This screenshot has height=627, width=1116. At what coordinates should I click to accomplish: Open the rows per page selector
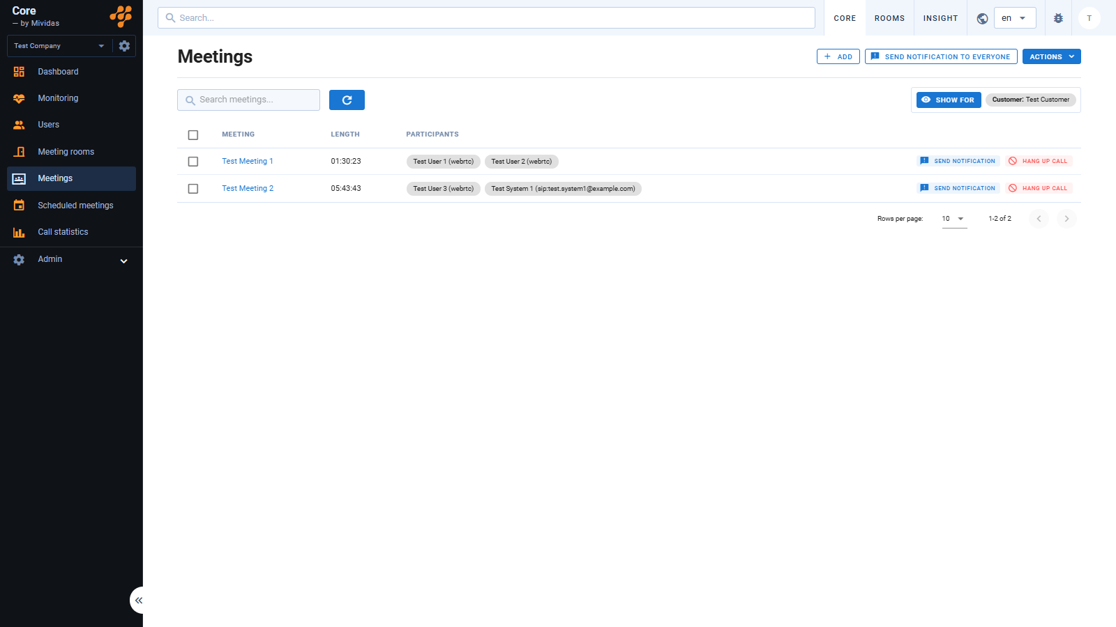[954, 219]
